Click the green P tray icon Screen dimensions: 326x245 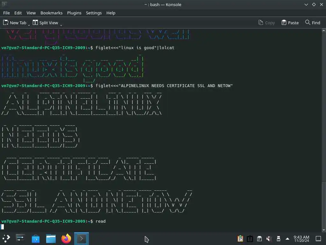[x=240, y=239]
